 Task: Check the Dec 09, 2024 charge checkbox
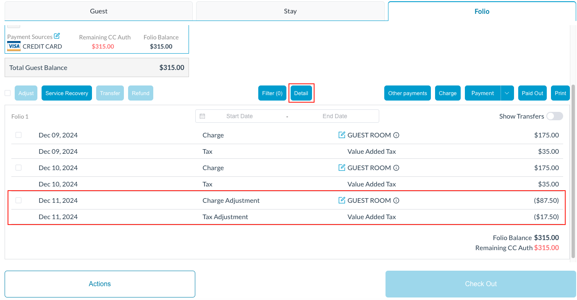click(x=18, y=135)
